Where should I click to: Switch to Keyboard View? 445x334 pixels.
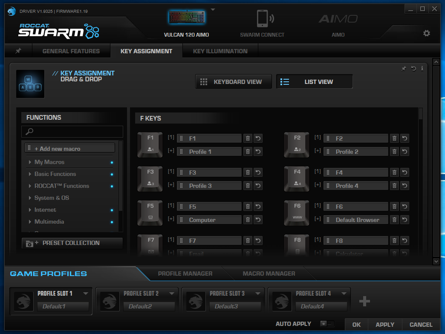click(x=233, y=82)
